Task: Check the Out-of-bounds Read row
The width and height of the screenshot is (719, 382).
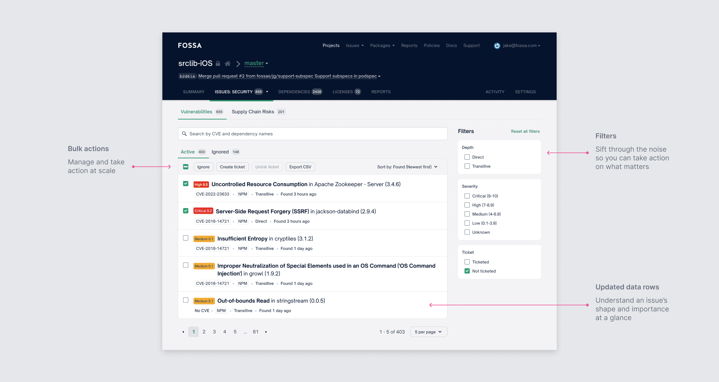Action: tap(186, 300)
